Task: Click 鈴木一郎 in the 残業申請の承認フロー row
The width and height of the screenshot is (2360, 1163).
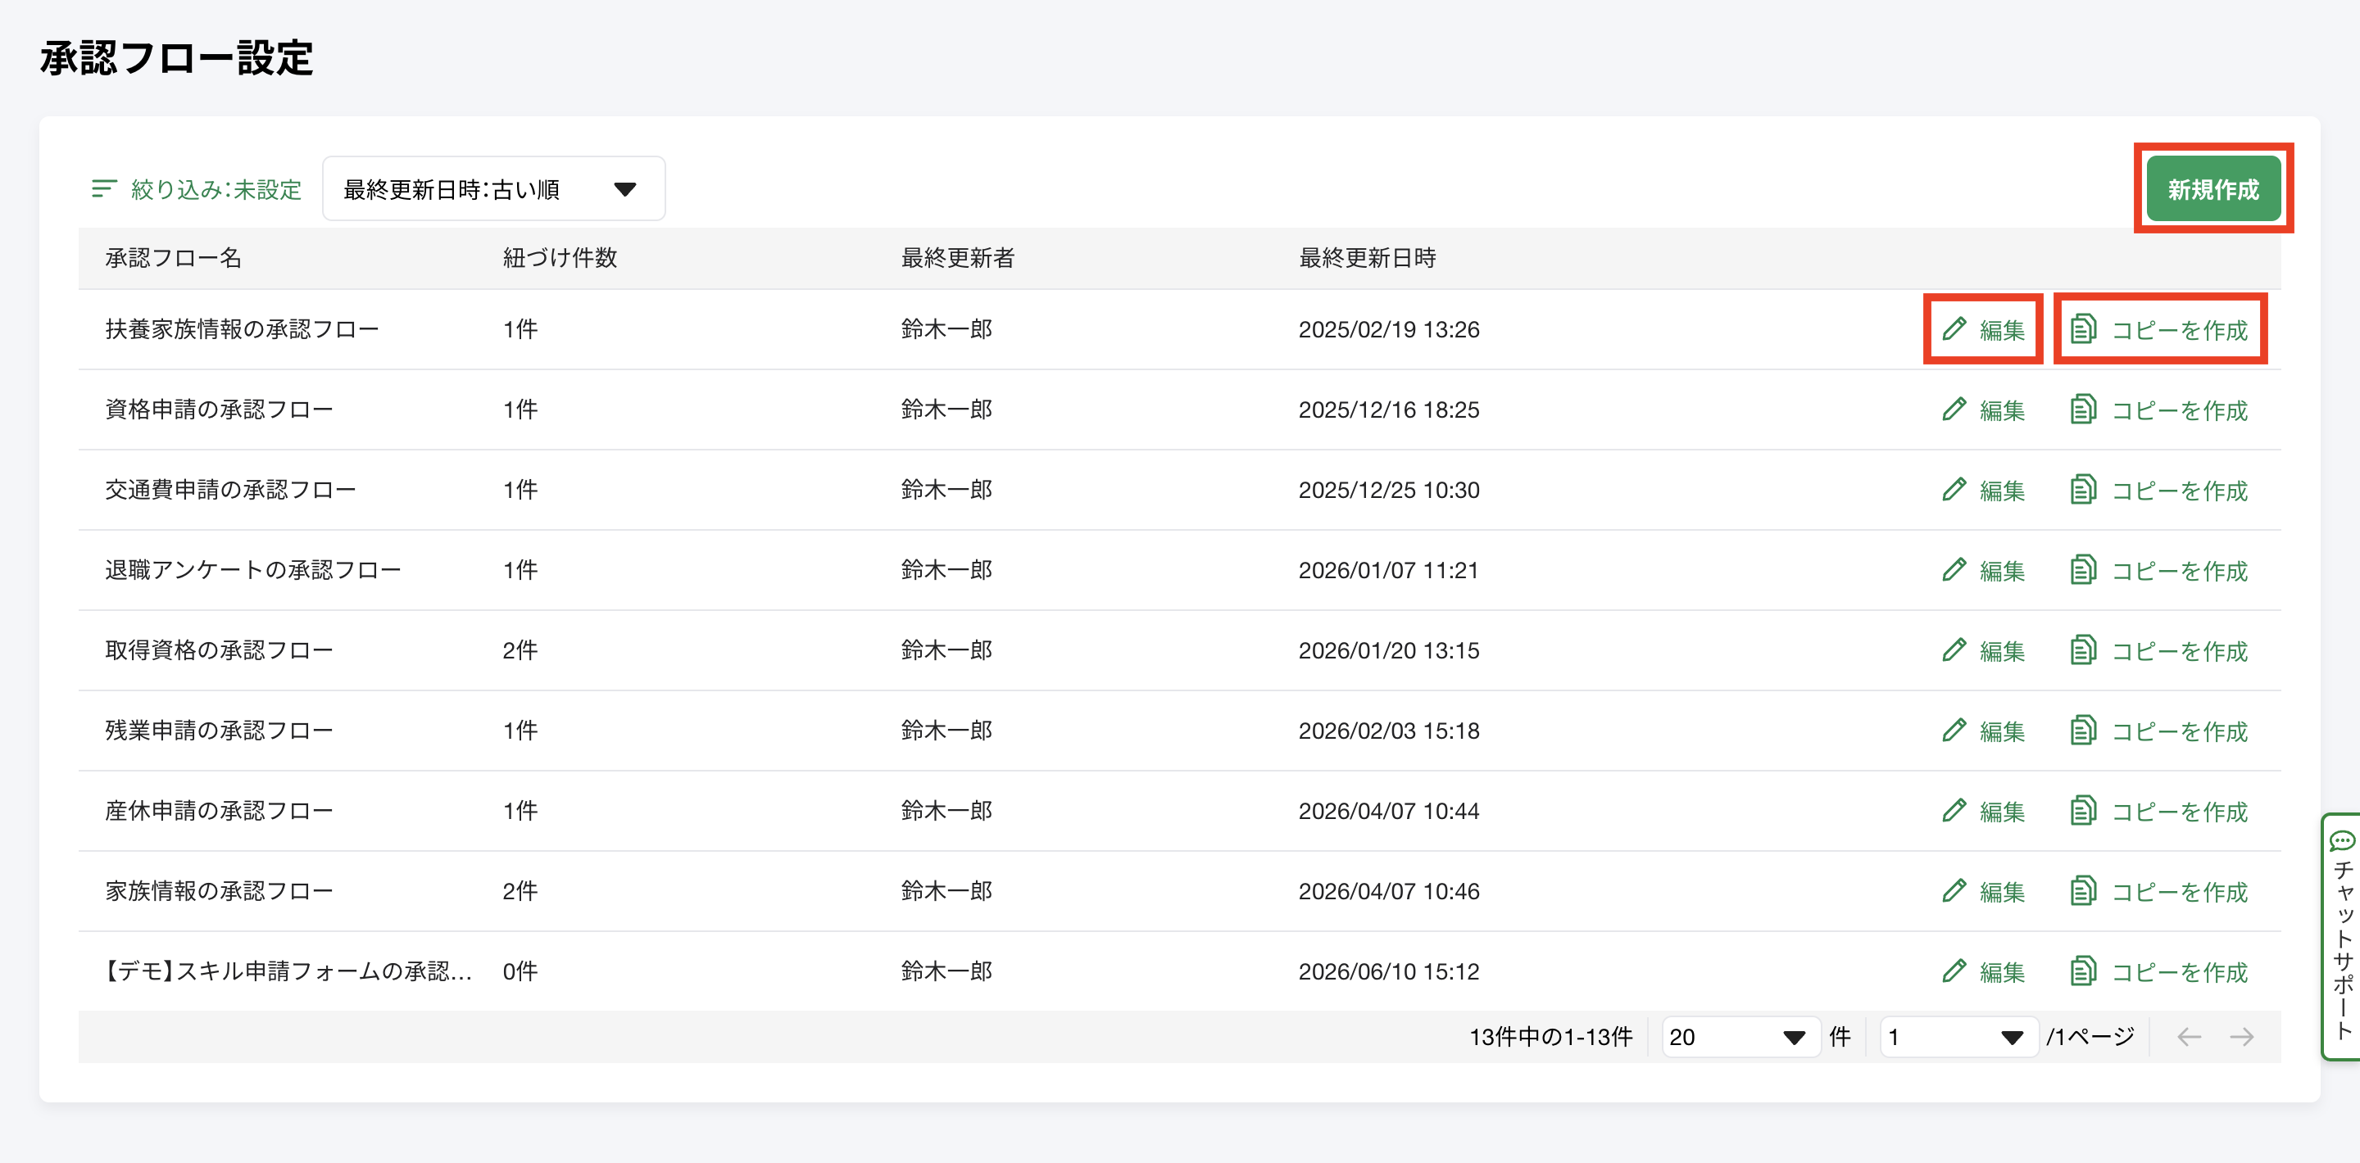Action: pos(946,731)
